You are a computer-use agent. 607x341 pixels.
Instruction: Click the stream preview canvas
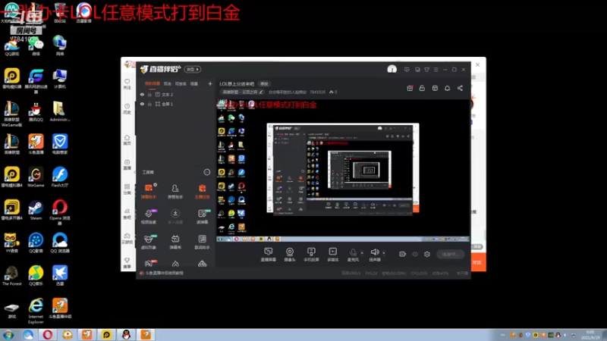pos(343,170)
